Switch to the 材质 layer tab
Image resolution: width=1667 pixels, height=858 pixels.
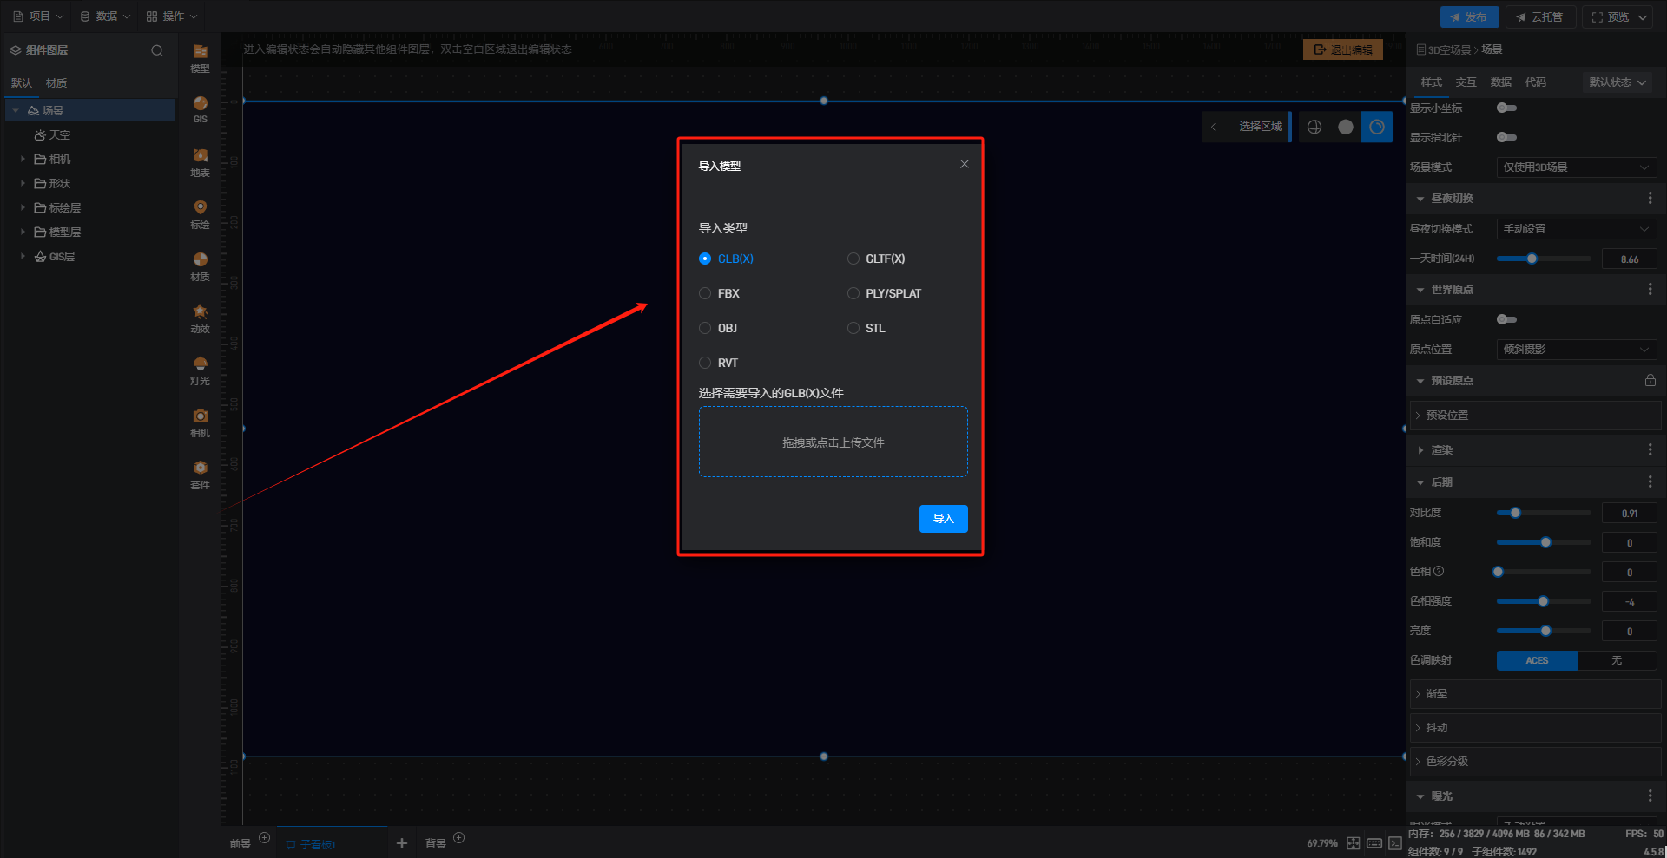click(x=56, y=83)
